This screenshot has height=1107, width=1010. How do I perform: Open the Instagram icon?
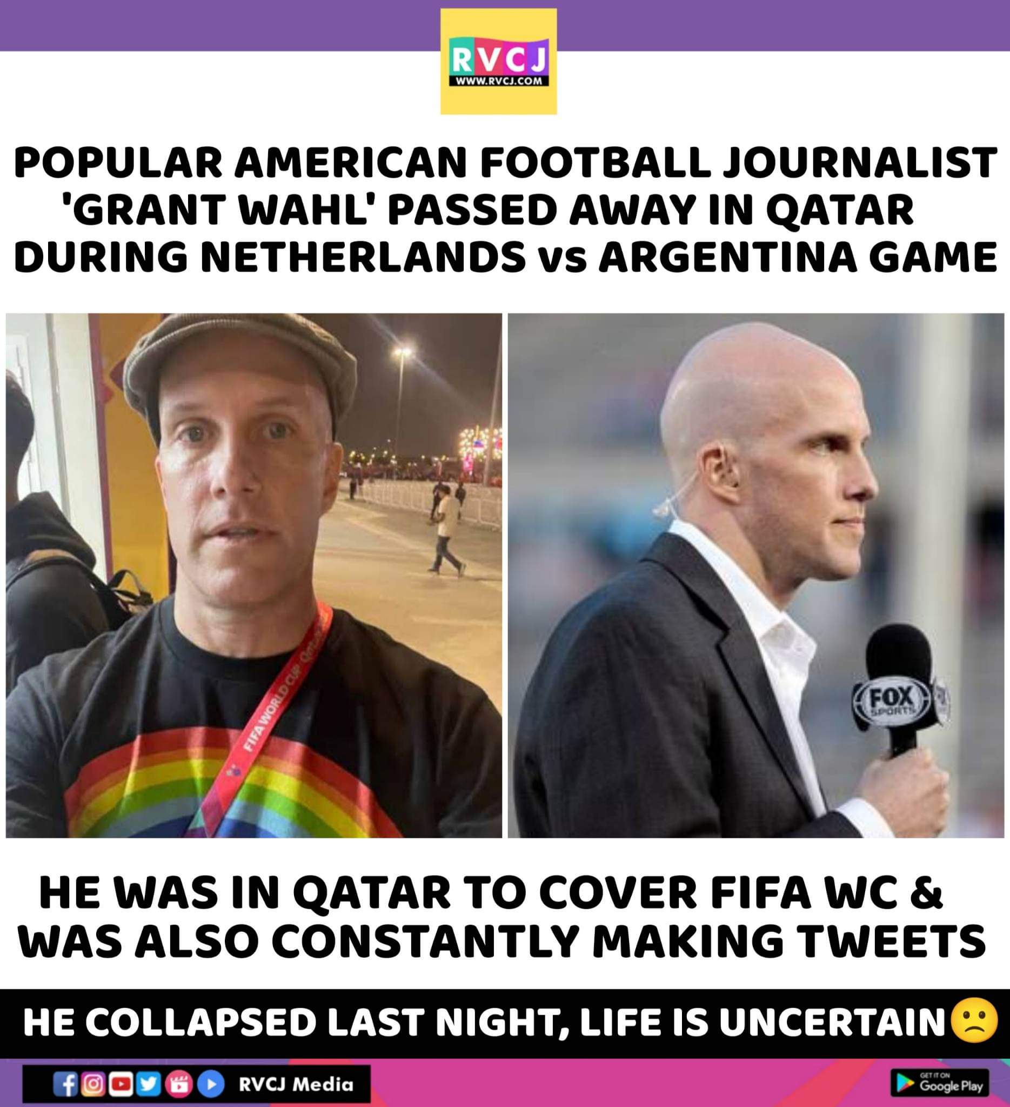(x=94, y=1084)
